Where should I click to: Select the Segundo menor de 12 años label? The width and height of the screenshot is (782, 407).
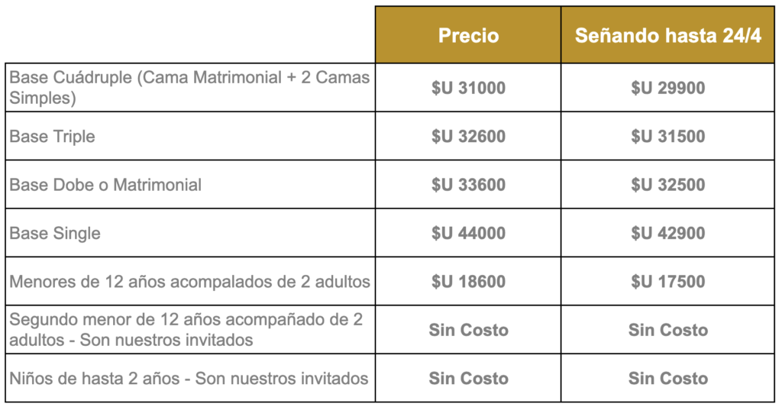tap(186, 330)
